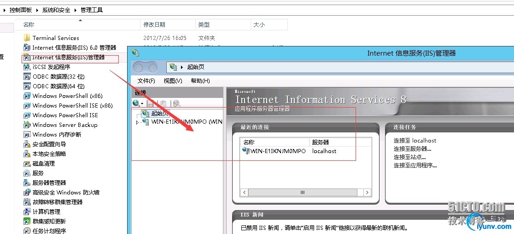Open the breadcrumb arrow between 控制面板 and 系统和安全
The image size is (514, 234).
37,10
